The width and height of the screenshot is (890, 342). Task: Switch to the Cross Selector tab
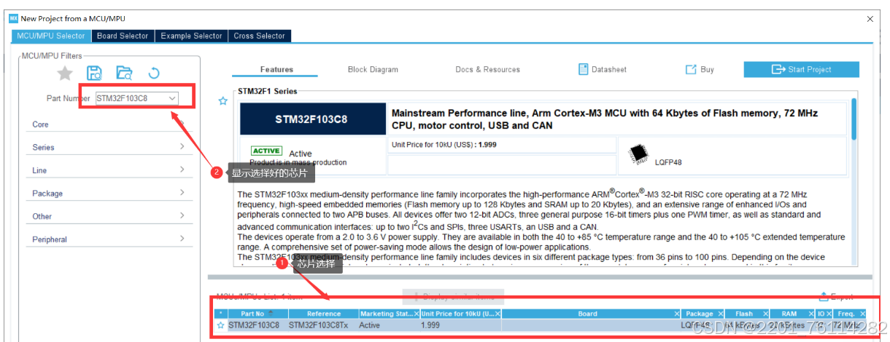coord(260,36)
